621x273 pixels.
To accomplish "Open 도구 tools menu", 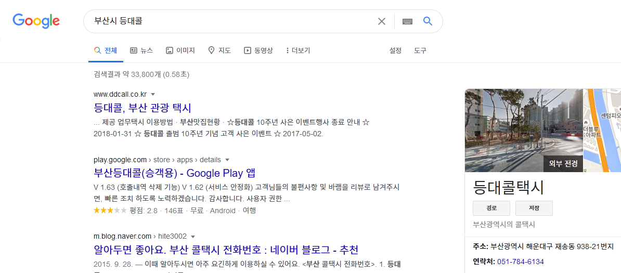I will point(420,51).
